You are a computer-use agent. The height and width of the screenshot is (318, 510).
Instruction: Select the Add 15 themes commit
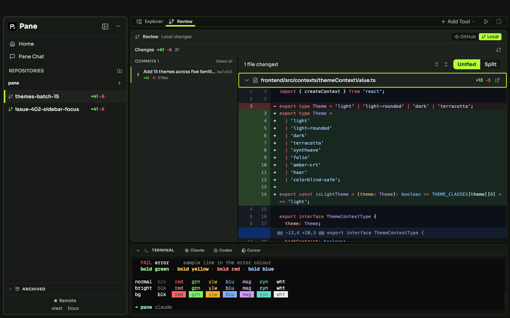[184, 75]
